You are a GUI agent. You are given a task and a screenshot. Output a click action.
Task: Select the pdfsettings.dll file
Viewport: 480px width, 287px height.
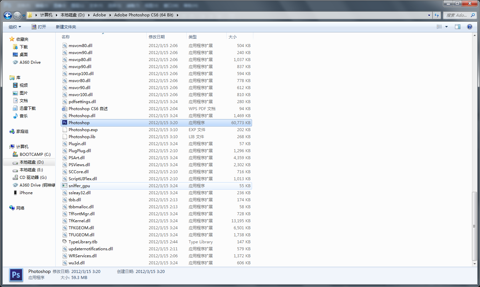pos(156,101)
